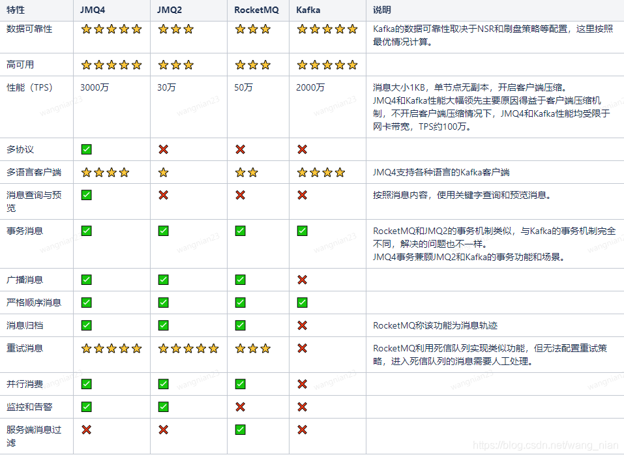Click Kafka red cross in 服务端消息过滤 row
Screen dimensions: 624x457
(x=302, y=430)
